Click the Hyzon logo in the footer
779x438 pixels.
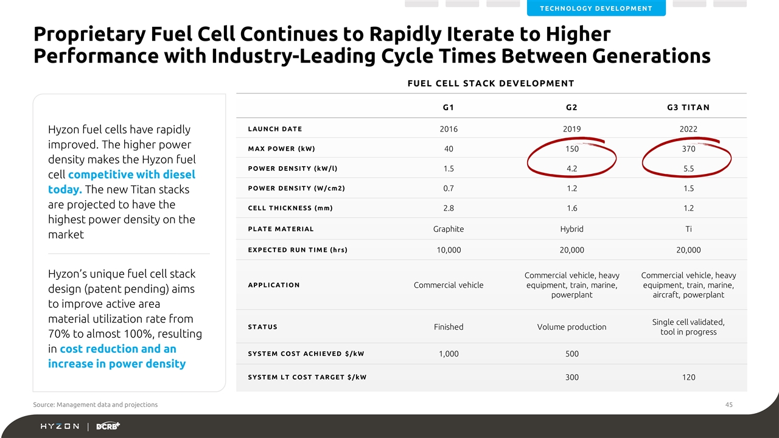(x=60, y=426)
